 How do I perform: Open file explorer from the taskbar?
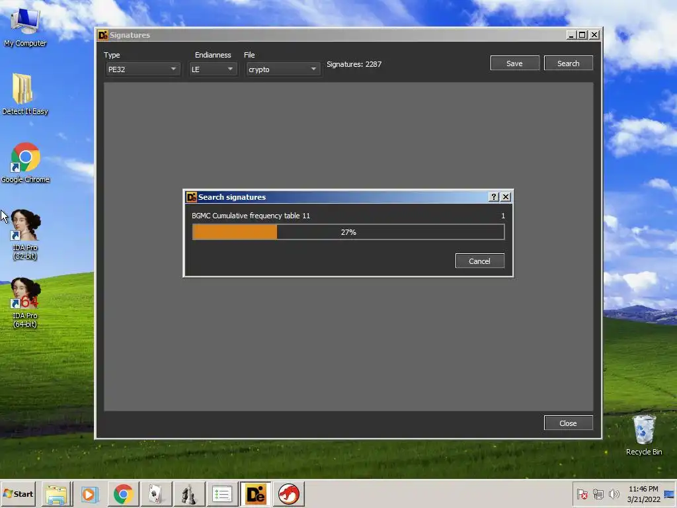click(x=57, y=494)
